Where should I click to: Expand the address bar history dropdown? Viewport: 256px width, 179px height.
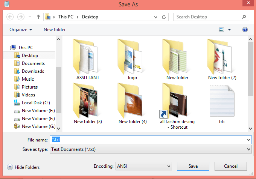point(155,17)
